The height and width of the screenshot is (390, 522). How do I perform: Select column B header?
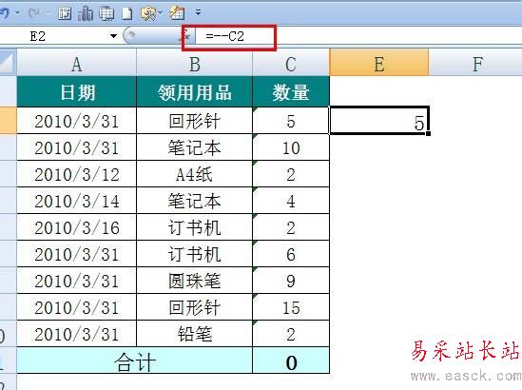coord(194,63)
